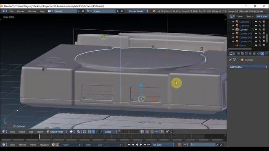Viewport: 269px width, 151px height.
Task: Click the Scene name field
Action: tap(104, 11)
